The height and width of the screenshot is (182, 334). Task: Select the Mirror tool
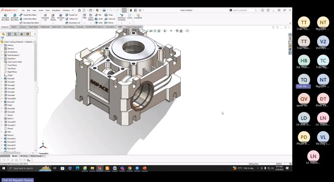109,23
